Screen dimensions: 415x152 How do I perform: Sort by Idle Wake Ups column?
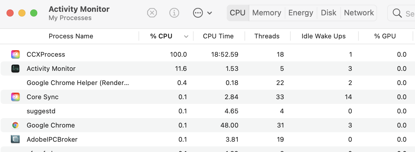tap(324, 36)
